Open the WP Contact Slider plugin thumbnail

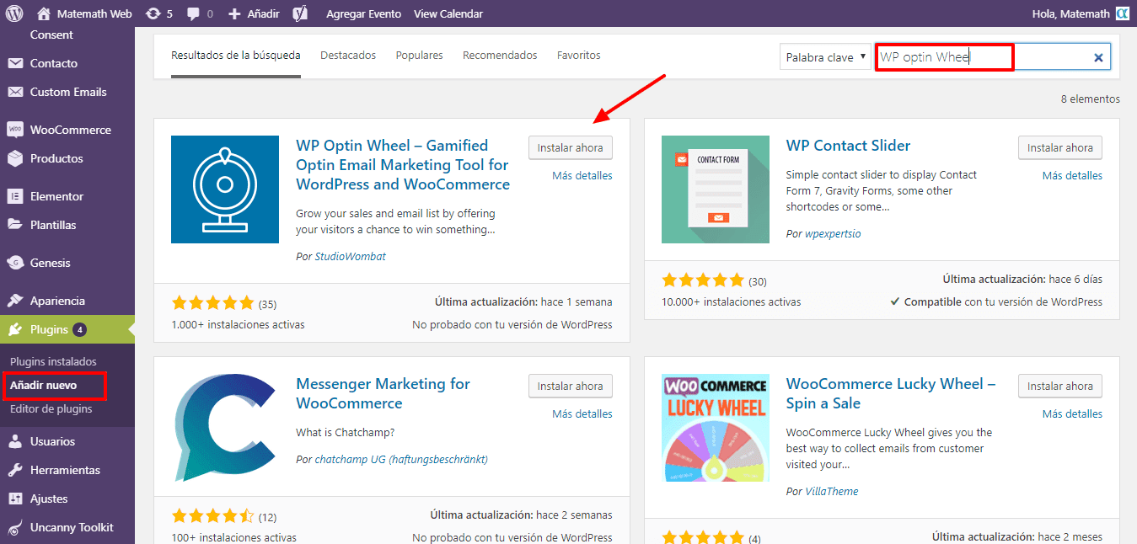716,189
